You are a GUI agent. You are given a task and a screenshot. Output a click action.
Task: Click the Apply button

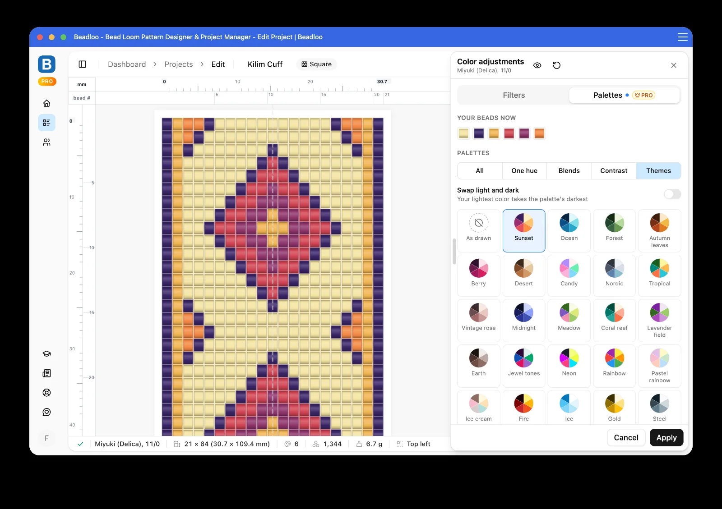click(x=666, y=438)
